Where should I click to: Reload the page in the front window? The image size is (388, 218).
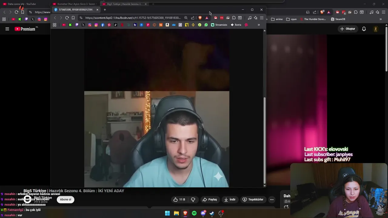click(x=67, y=18)
